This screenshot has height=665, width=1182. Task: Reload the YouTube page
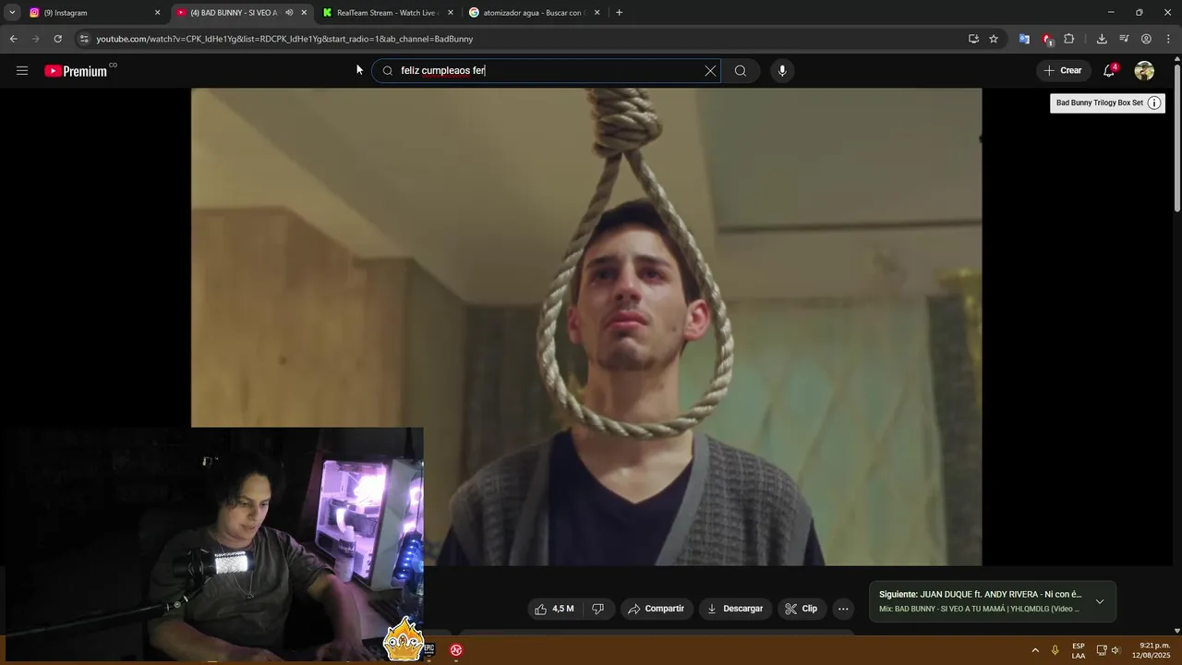click(57, 39)
